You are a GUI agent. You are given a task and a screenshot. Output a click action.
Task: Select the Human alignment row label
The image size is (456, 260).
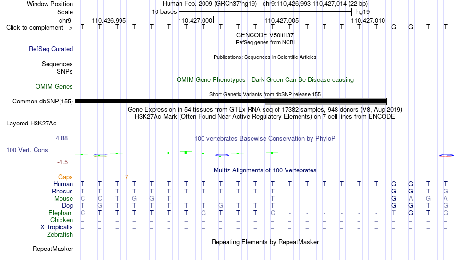(x=63, y=184)
